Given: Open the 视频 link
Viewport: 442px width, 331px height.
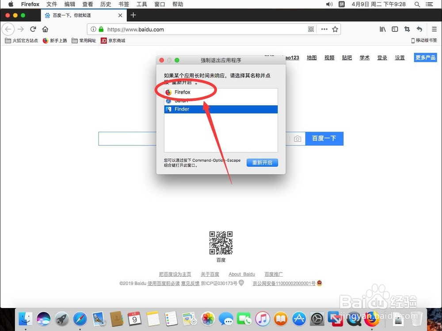Looking at the screenshot, I should (x=329, y=57).
